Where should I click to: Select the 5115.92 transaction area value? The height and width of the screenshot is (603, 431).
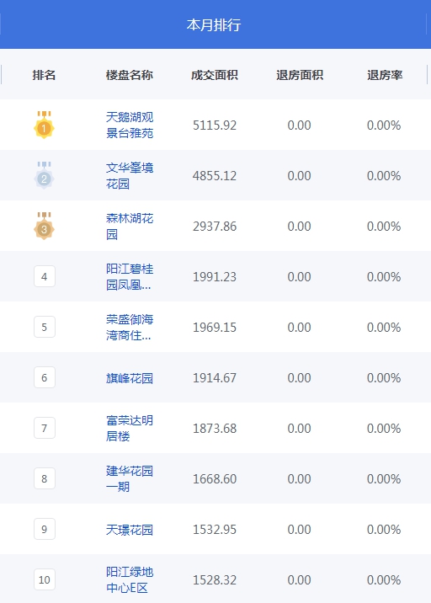pyautogui.click(x=215, y=125)
